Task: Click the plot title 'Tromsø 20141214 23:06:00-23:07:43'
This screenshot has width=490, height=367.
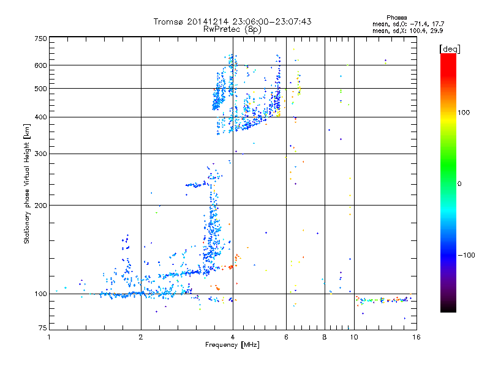Action: coord(232,21)
